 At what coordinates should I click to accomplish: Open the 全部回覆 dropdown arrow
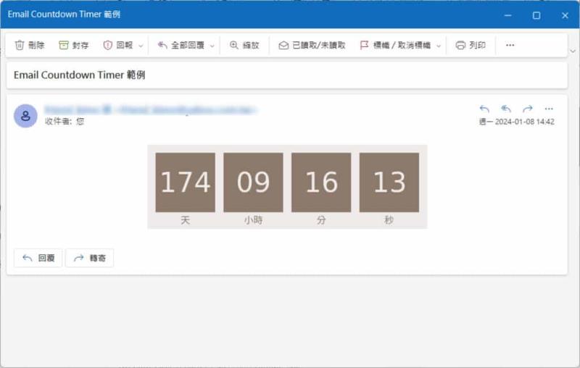tap(212, 46)
